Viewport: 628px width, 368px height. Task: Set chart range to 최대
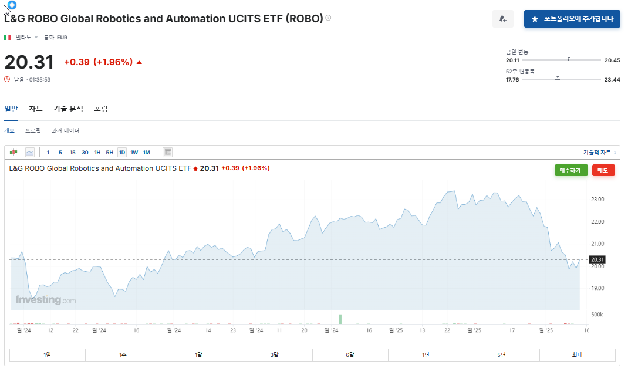coord(577,355)
